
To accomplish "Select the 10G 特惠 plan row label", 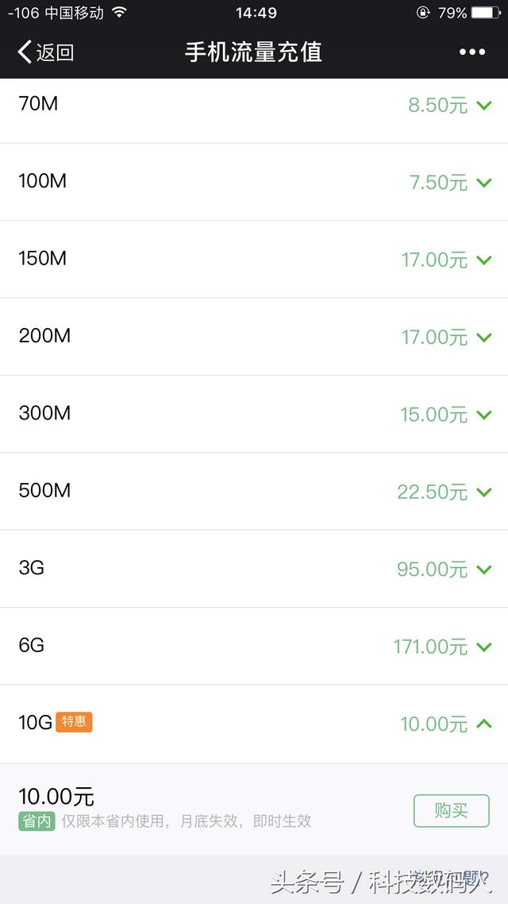I will tap(56, 722).
